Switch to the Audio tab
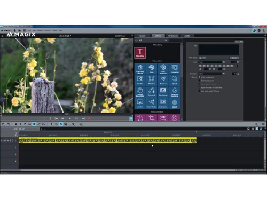267x200 pixels. [x=187, y=36]
